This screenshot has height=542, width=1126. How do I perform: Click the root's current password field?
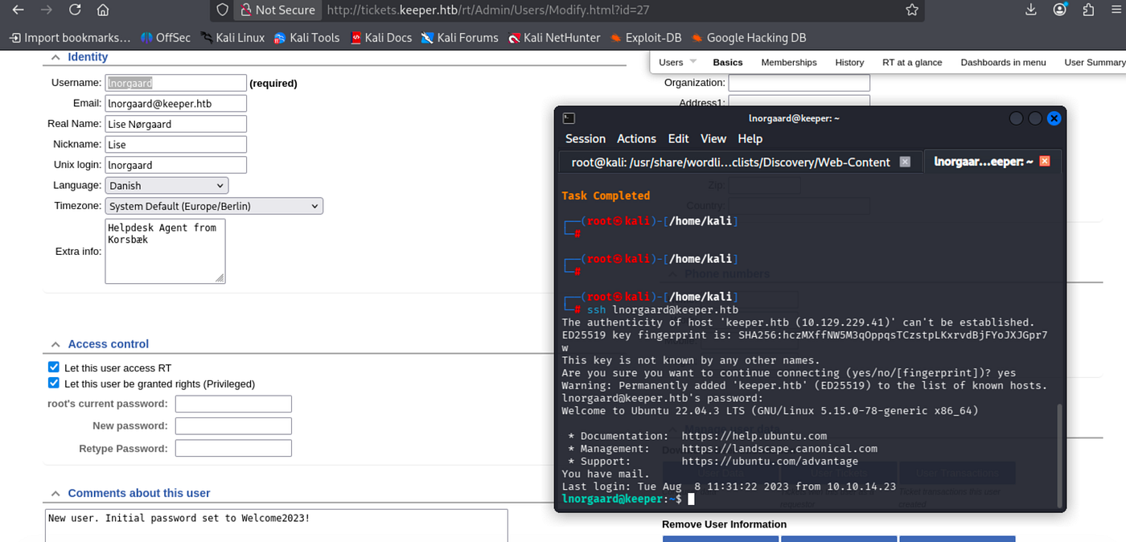point(233,404)
